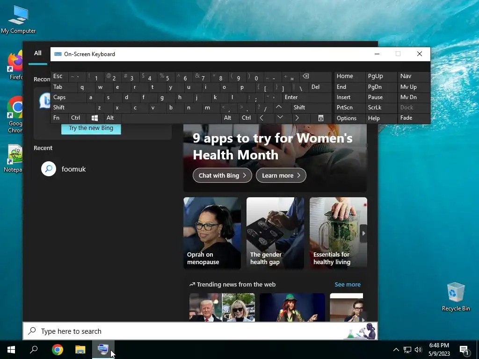Click the network icon in system tray
479x359 pixels.
(x=407, y=350)
